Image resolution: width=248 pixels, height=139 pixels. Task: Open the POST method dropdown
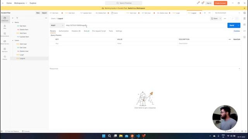coord(57,25)
